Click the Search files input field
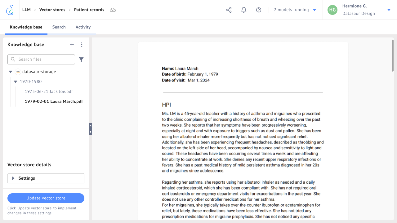Screen dimensions: 397x223 coord(41,59)
